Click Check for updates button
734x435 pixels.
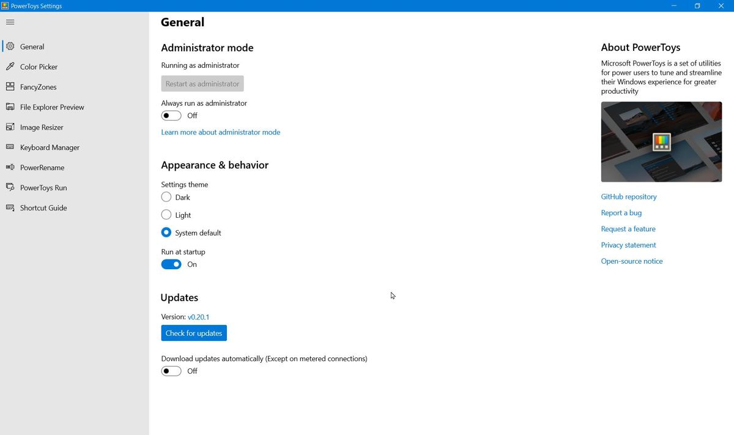click(194, 333)
